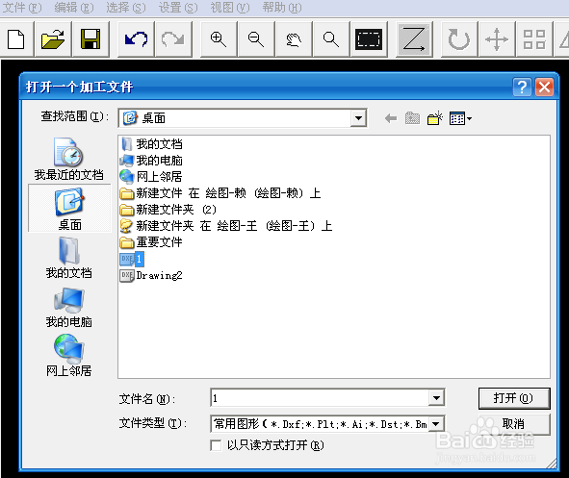
Task: Select 网上邻居 in file list
Action: [x=152, y=177]
